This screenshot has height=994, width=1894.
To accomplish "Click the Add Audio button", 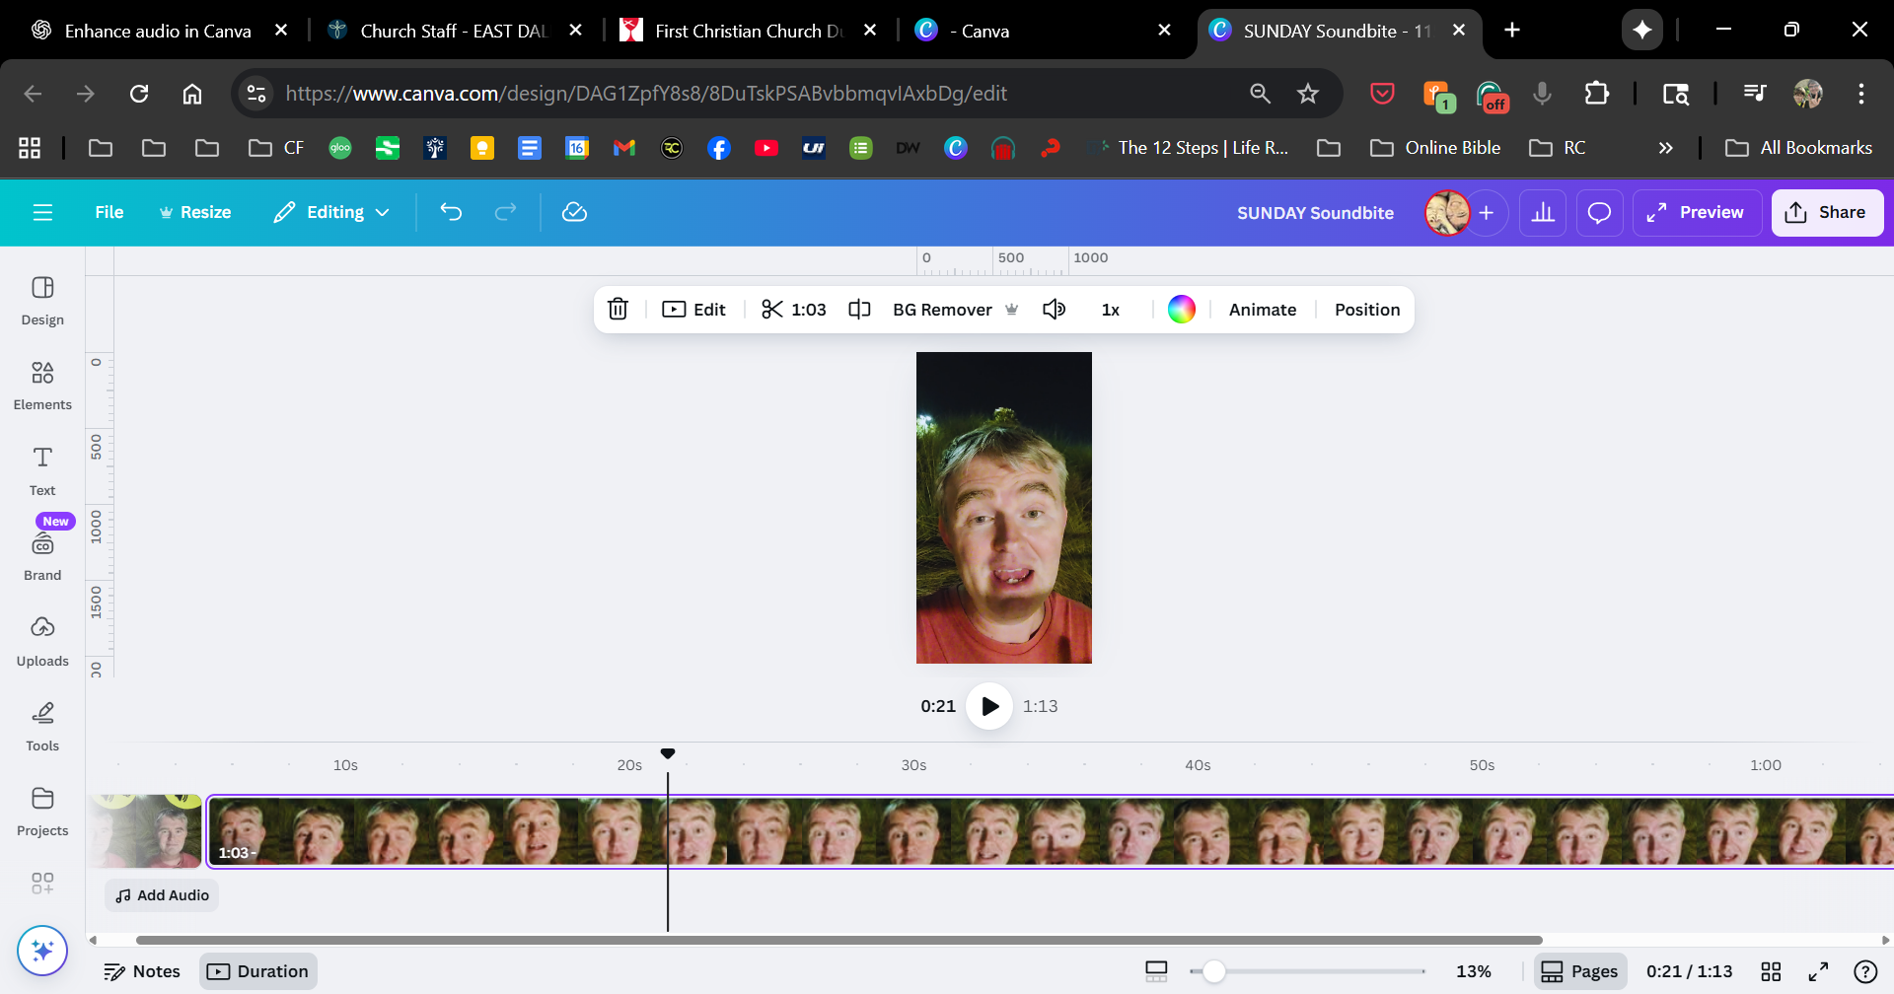I will 163,895.
